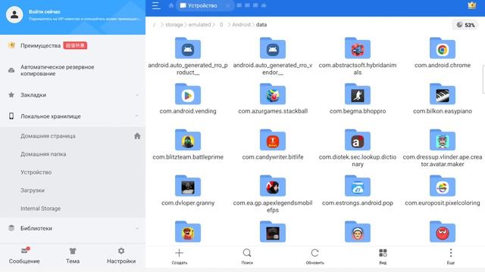
Task: Navigate to 0 in breadcrumb
Action: point(221,25)
